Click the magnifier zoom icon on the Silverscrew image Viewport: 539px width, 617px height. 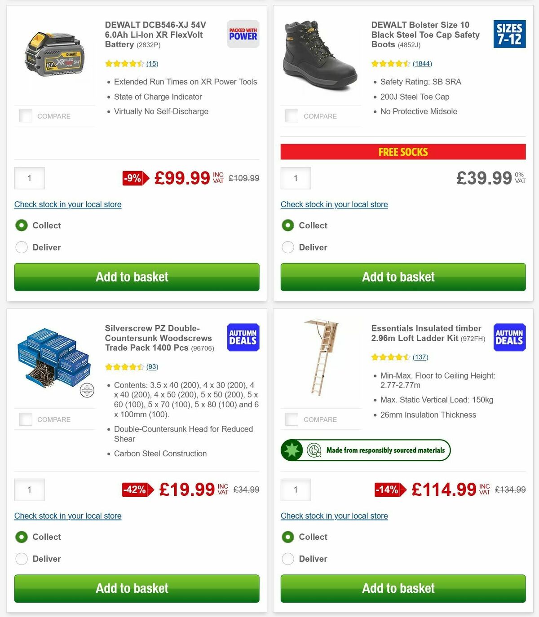(x=87, y=390)
